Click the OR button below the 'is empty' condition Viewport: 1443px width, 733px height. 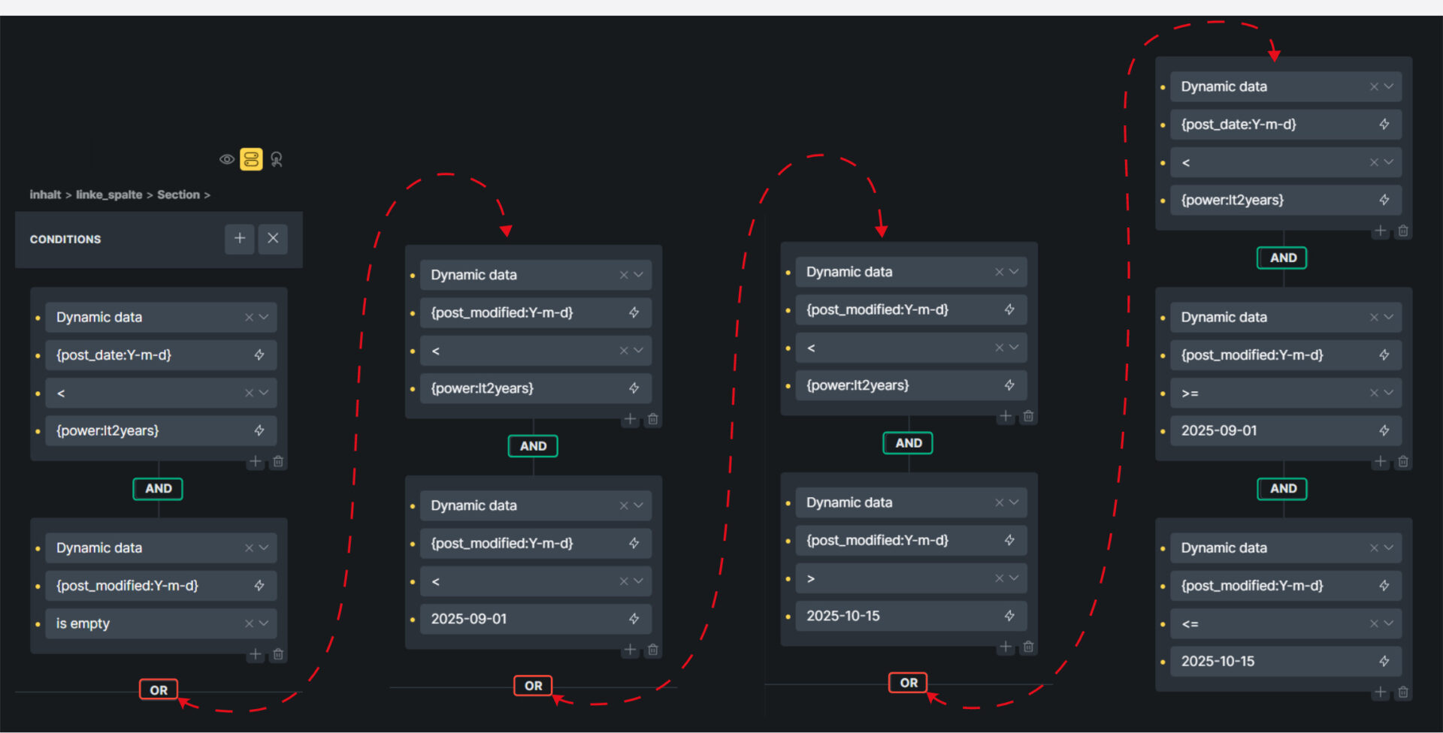(x=159, y=689)
